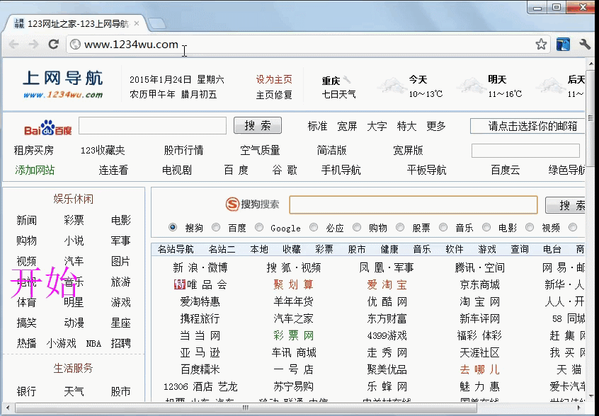Click the 搜索 button next to the Baidu box
Screen dimensions: 599x416
pos(258,125)
